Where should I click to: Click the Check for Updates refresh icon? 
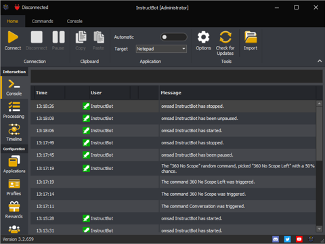225,37
